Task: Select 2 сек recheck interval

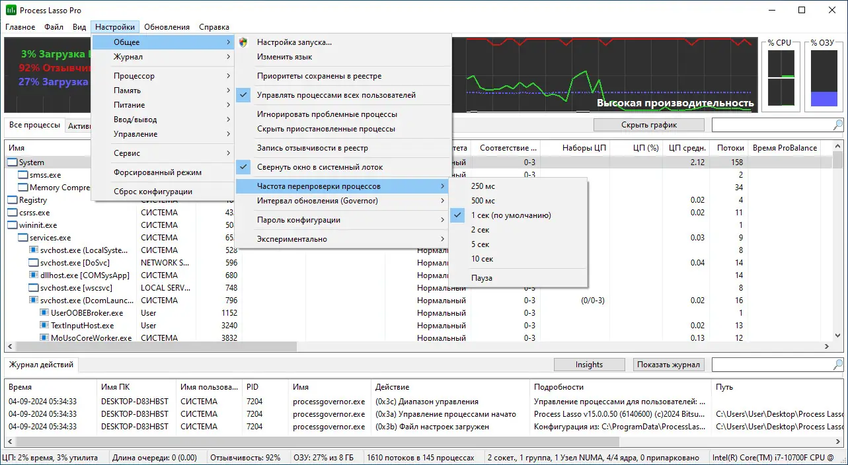Action: point(518,230)
